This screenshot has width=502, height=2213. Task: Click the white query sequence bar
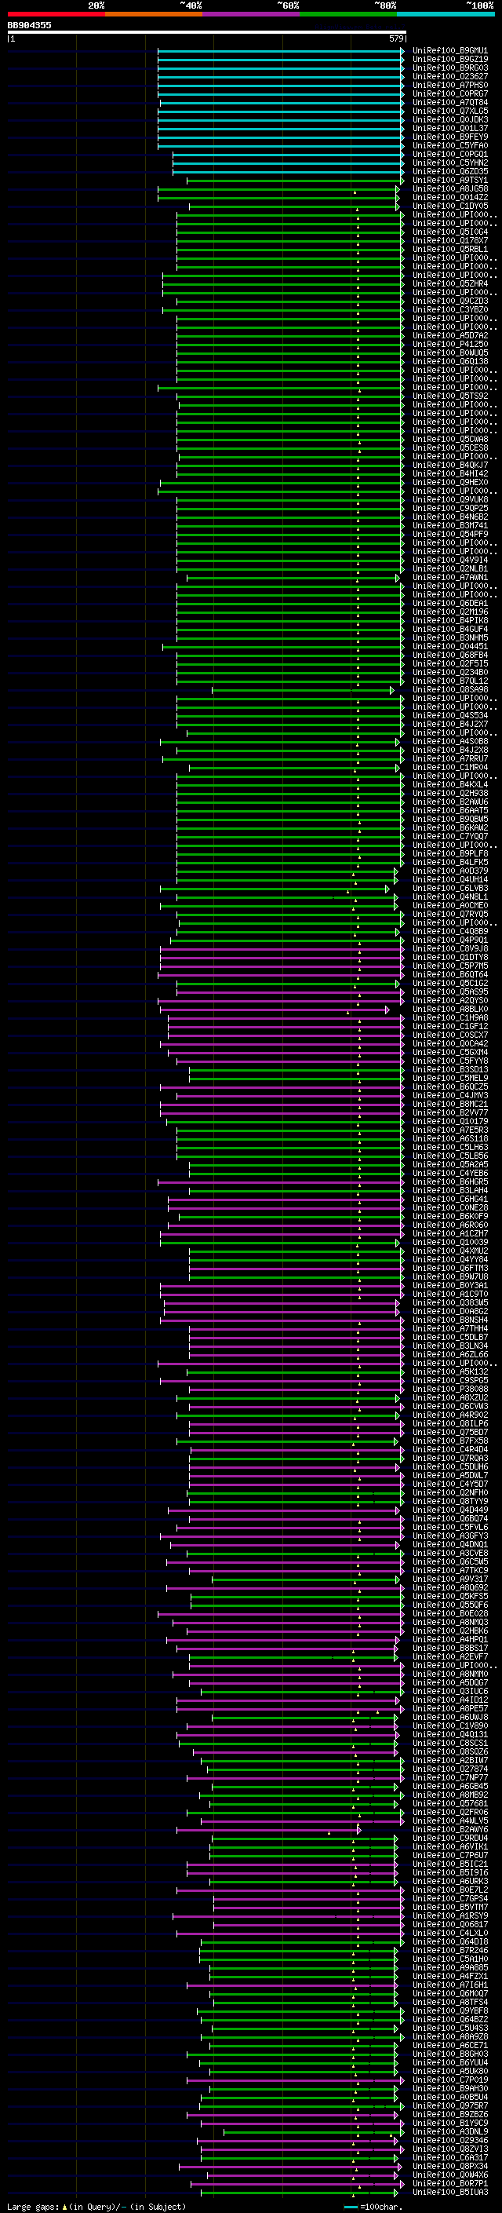click(207, 31)
